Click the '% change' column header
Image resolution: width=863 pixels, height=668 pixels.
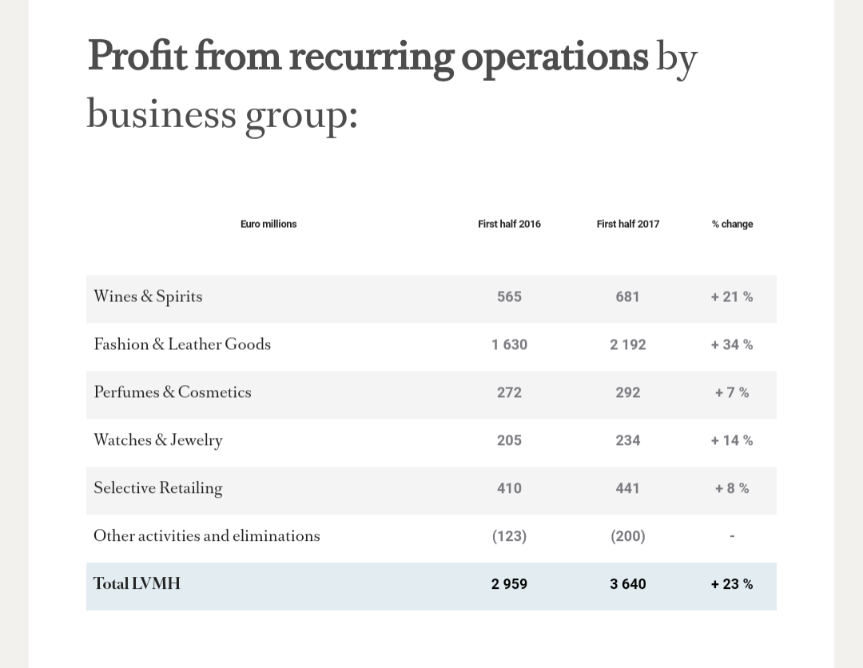pyautogui.click(x=732, y=224)
